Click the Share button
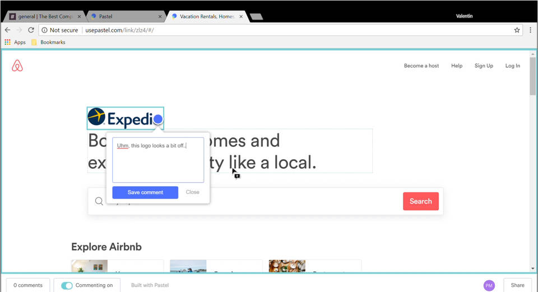Screen dimensions: 538x292 tap(517, 285)
